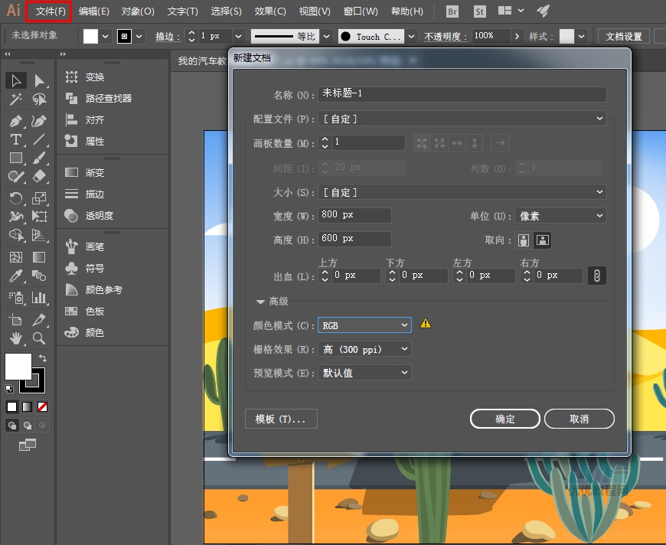Click the 确定 (OK) button
666x545 pixels.
(505, 419)
